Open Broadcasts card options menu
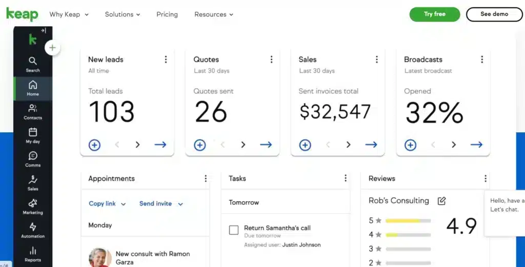The width and height of the screenshot is (525, 267). (482, 59)
